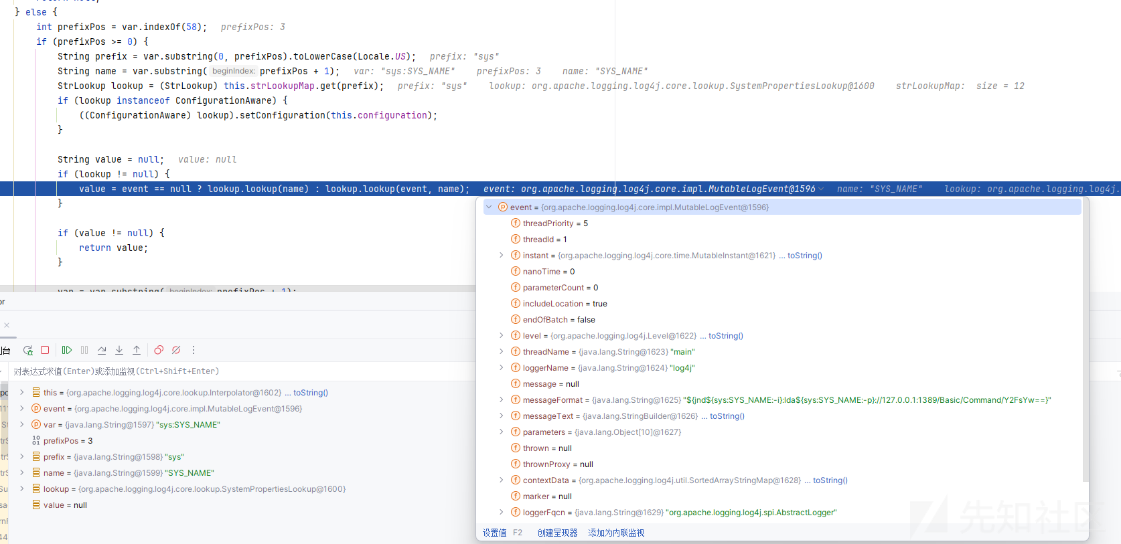
Task: Click the Pause program icon
Action: [x=84, y=350]
